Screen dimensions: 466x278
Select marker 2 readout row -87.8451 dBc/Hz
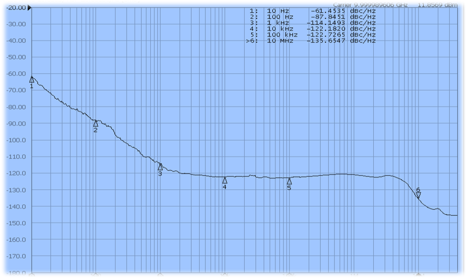313,16
